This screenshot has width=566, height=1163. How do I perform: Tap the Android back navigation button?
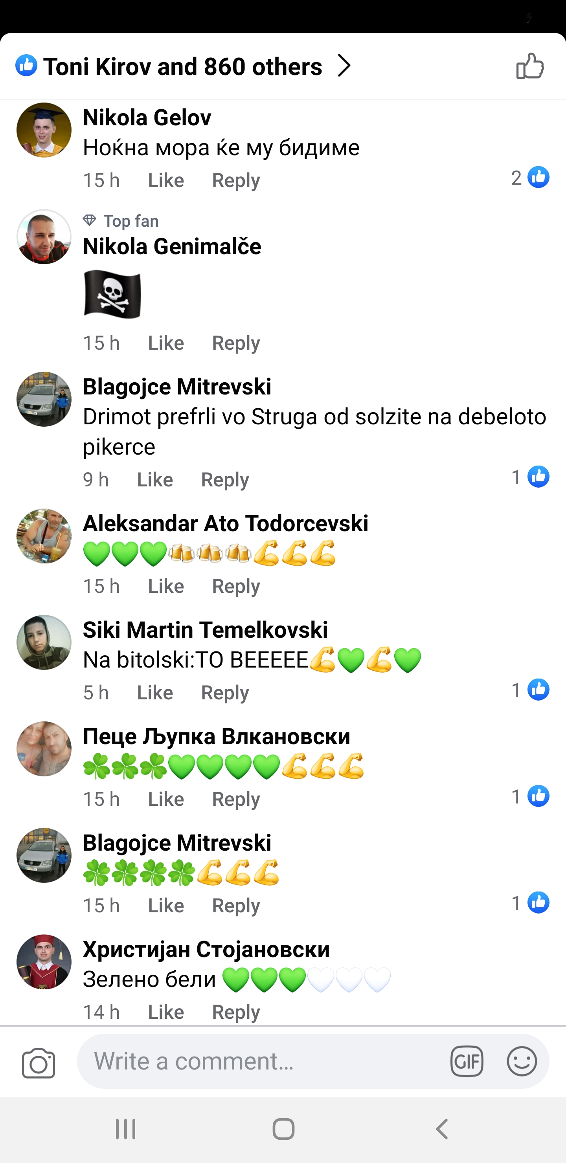pyautogui.click(x=442, y=1129)
